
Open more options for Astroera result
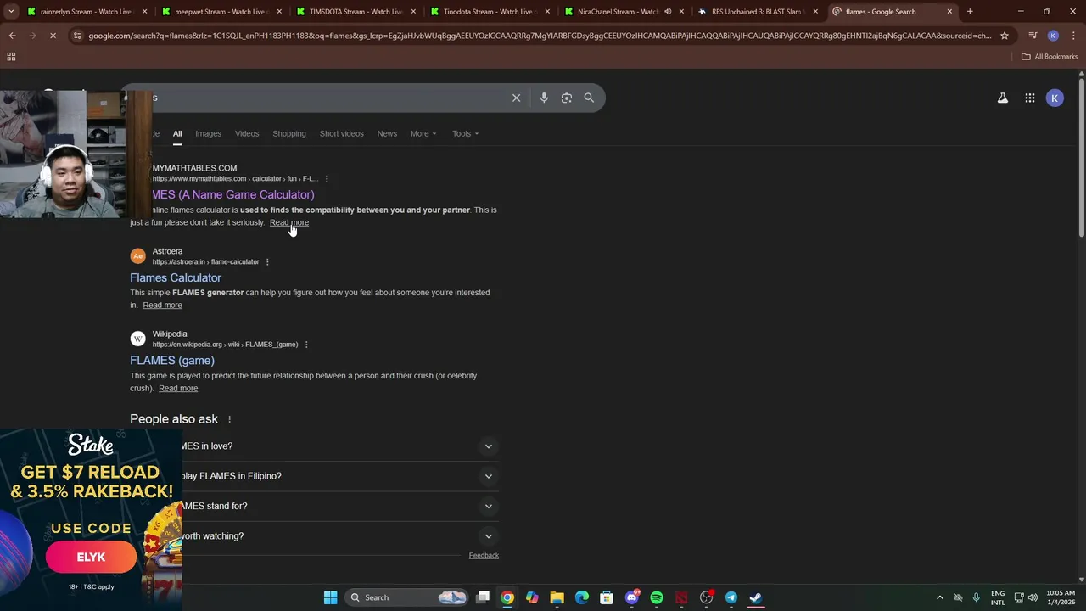click(267, 262)
